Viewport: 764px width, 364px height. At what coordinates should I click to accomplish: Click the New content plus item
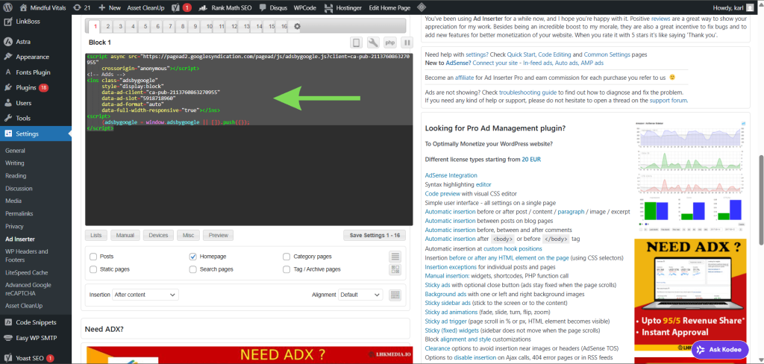point(110,7)
